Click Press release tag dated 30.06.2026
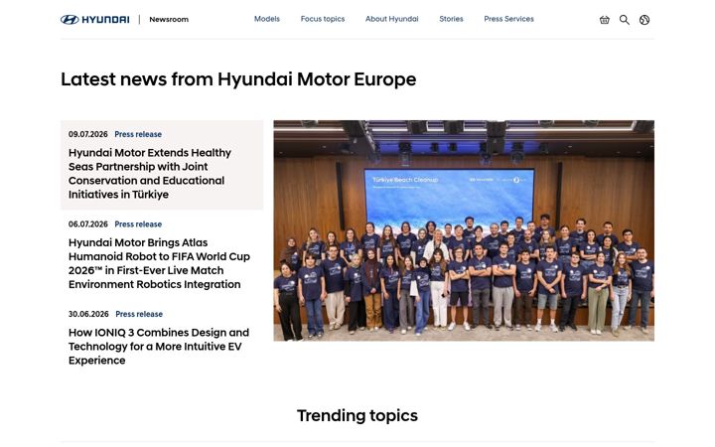 (x=139, y=314)
